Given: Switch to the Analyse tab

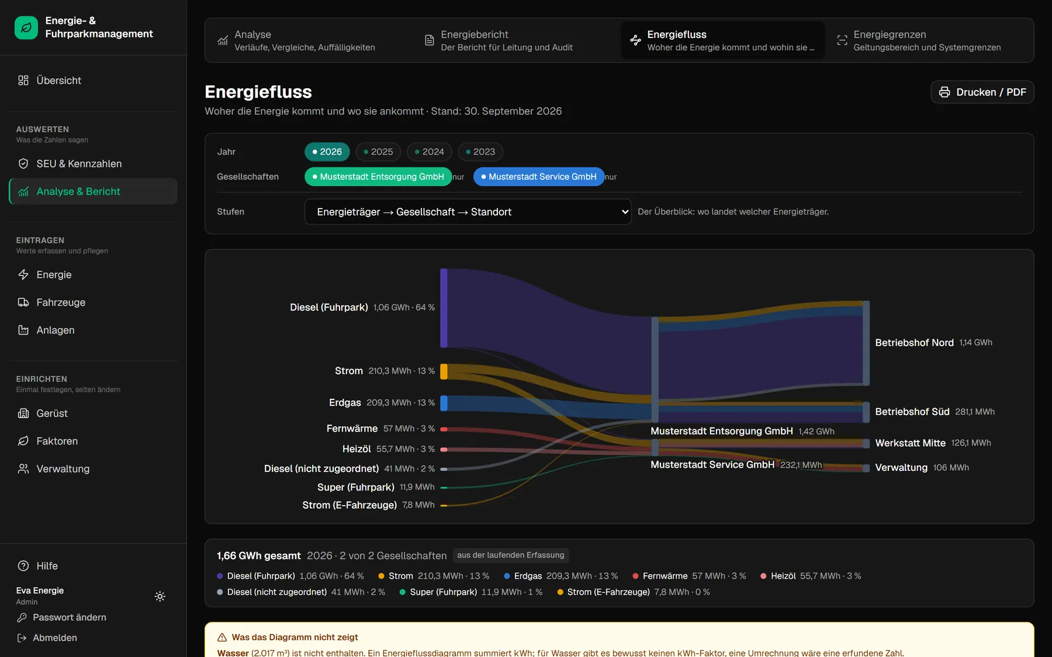Looking at the screenshot, I should [311, 40].
